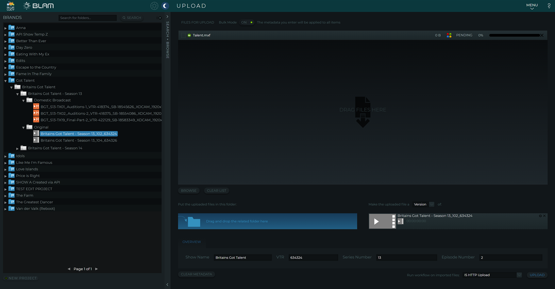The width and height of the screenshot is (555, 289).
Task: Click the BLAM logo in header
Action: (x=38, y=6)
